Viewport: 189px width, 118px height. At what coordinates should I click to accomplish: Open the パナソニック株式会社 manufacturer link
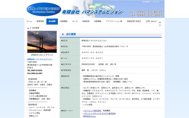pos(92,111)
